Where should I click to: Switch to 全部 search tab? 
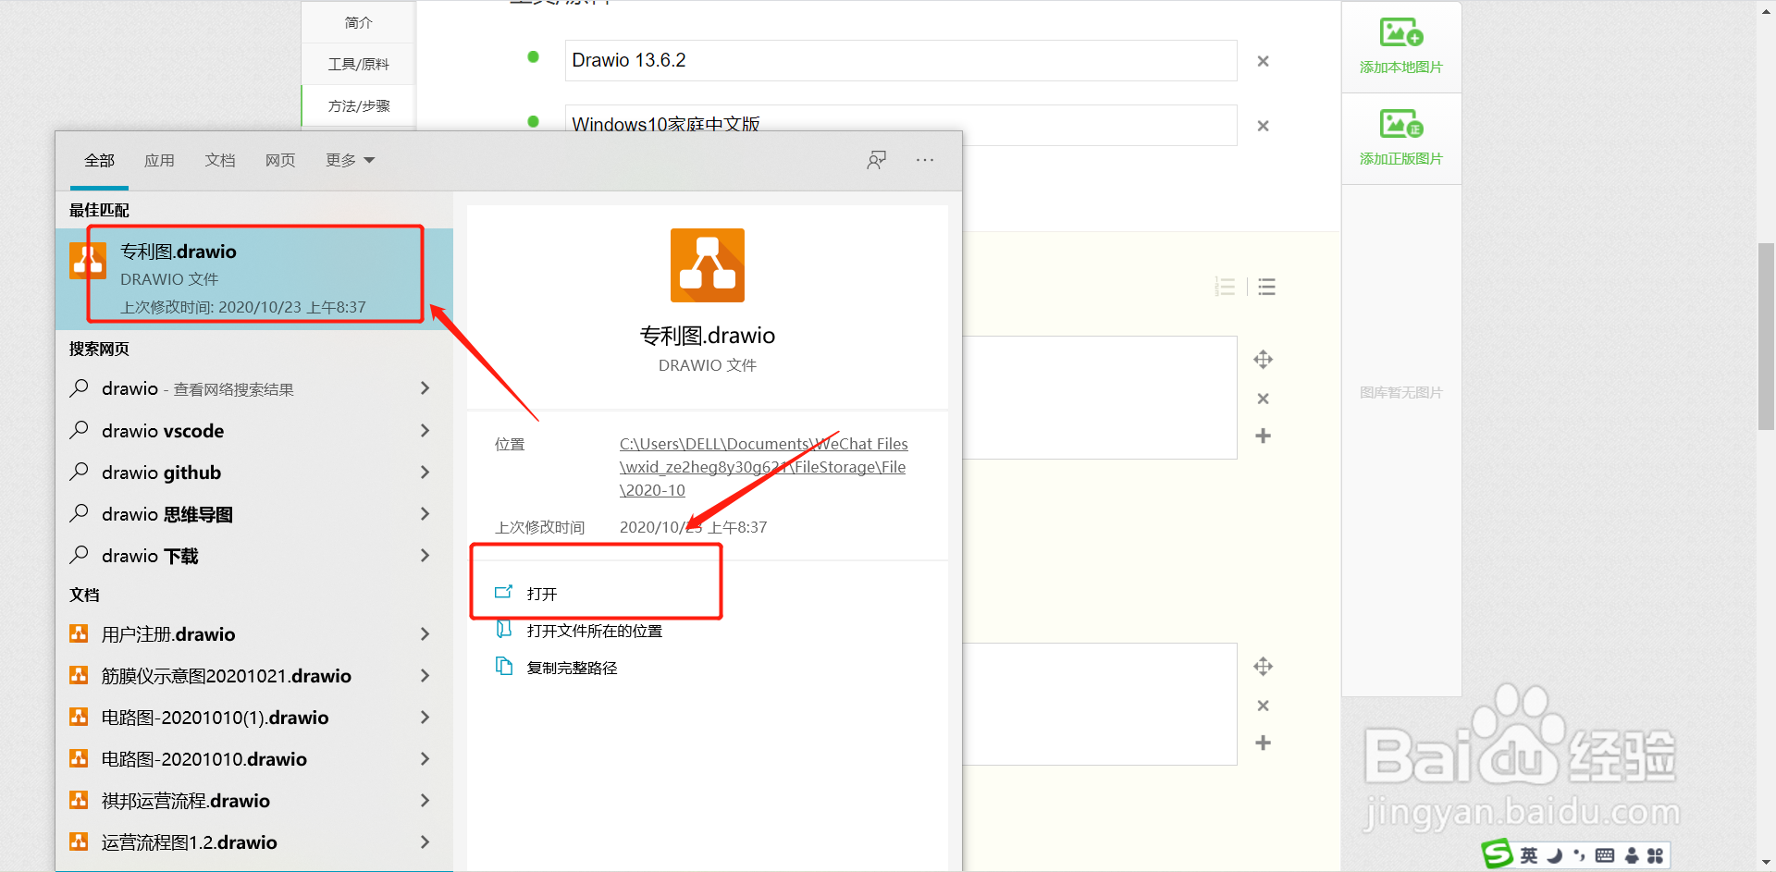coord(99,160)
